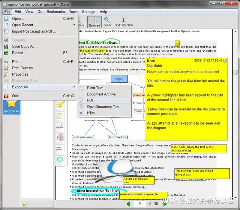This screenshot has width=240, height=210.
Task: Click the Import PostScript icon
Action: 6,31
